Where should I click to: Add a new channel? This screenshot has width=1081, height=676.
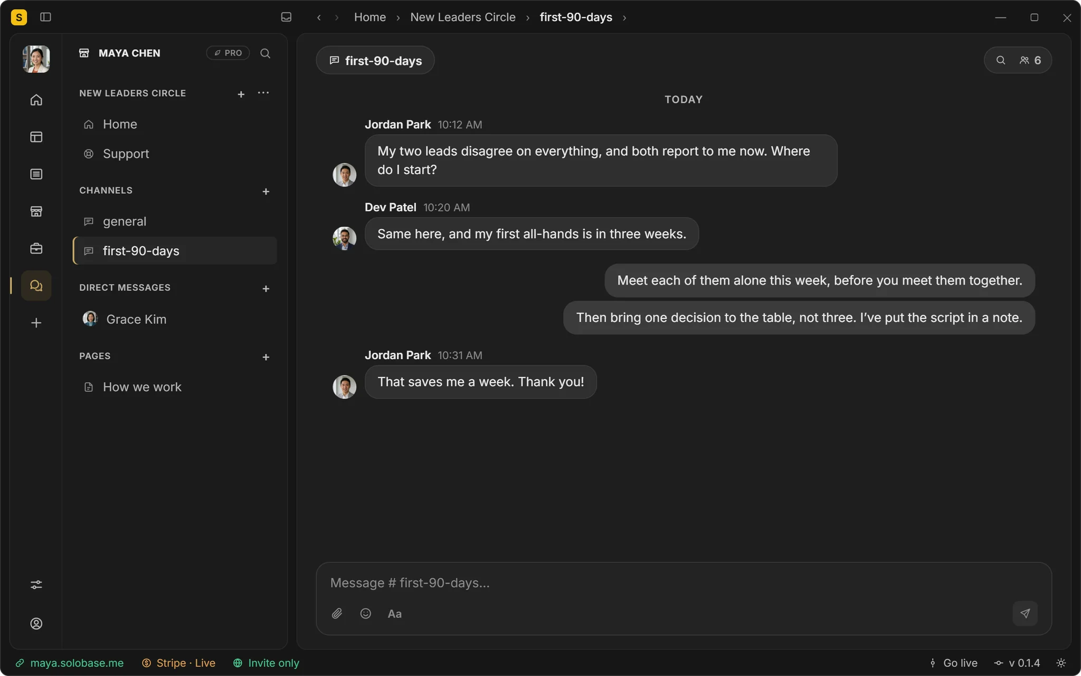click(x=266, y=191)
